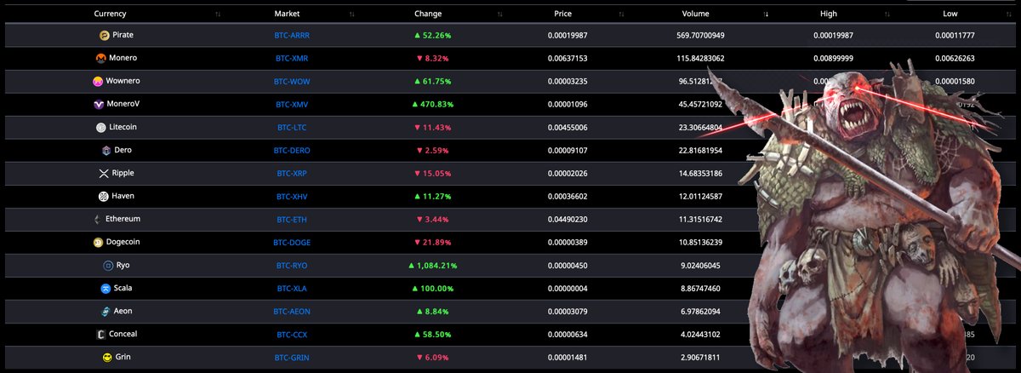Select Pirate high value 0.00019987
This screenshot has width=1021, height=373.
click(834, 35)
